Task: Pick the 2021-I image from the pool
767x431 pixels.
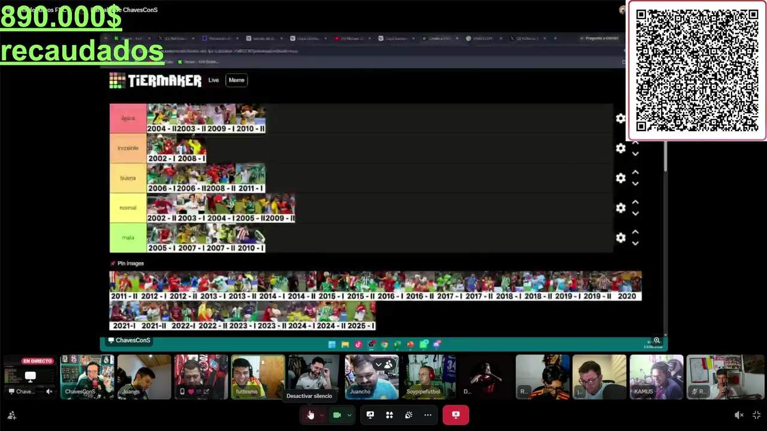Action: click(x=124, y=316)
